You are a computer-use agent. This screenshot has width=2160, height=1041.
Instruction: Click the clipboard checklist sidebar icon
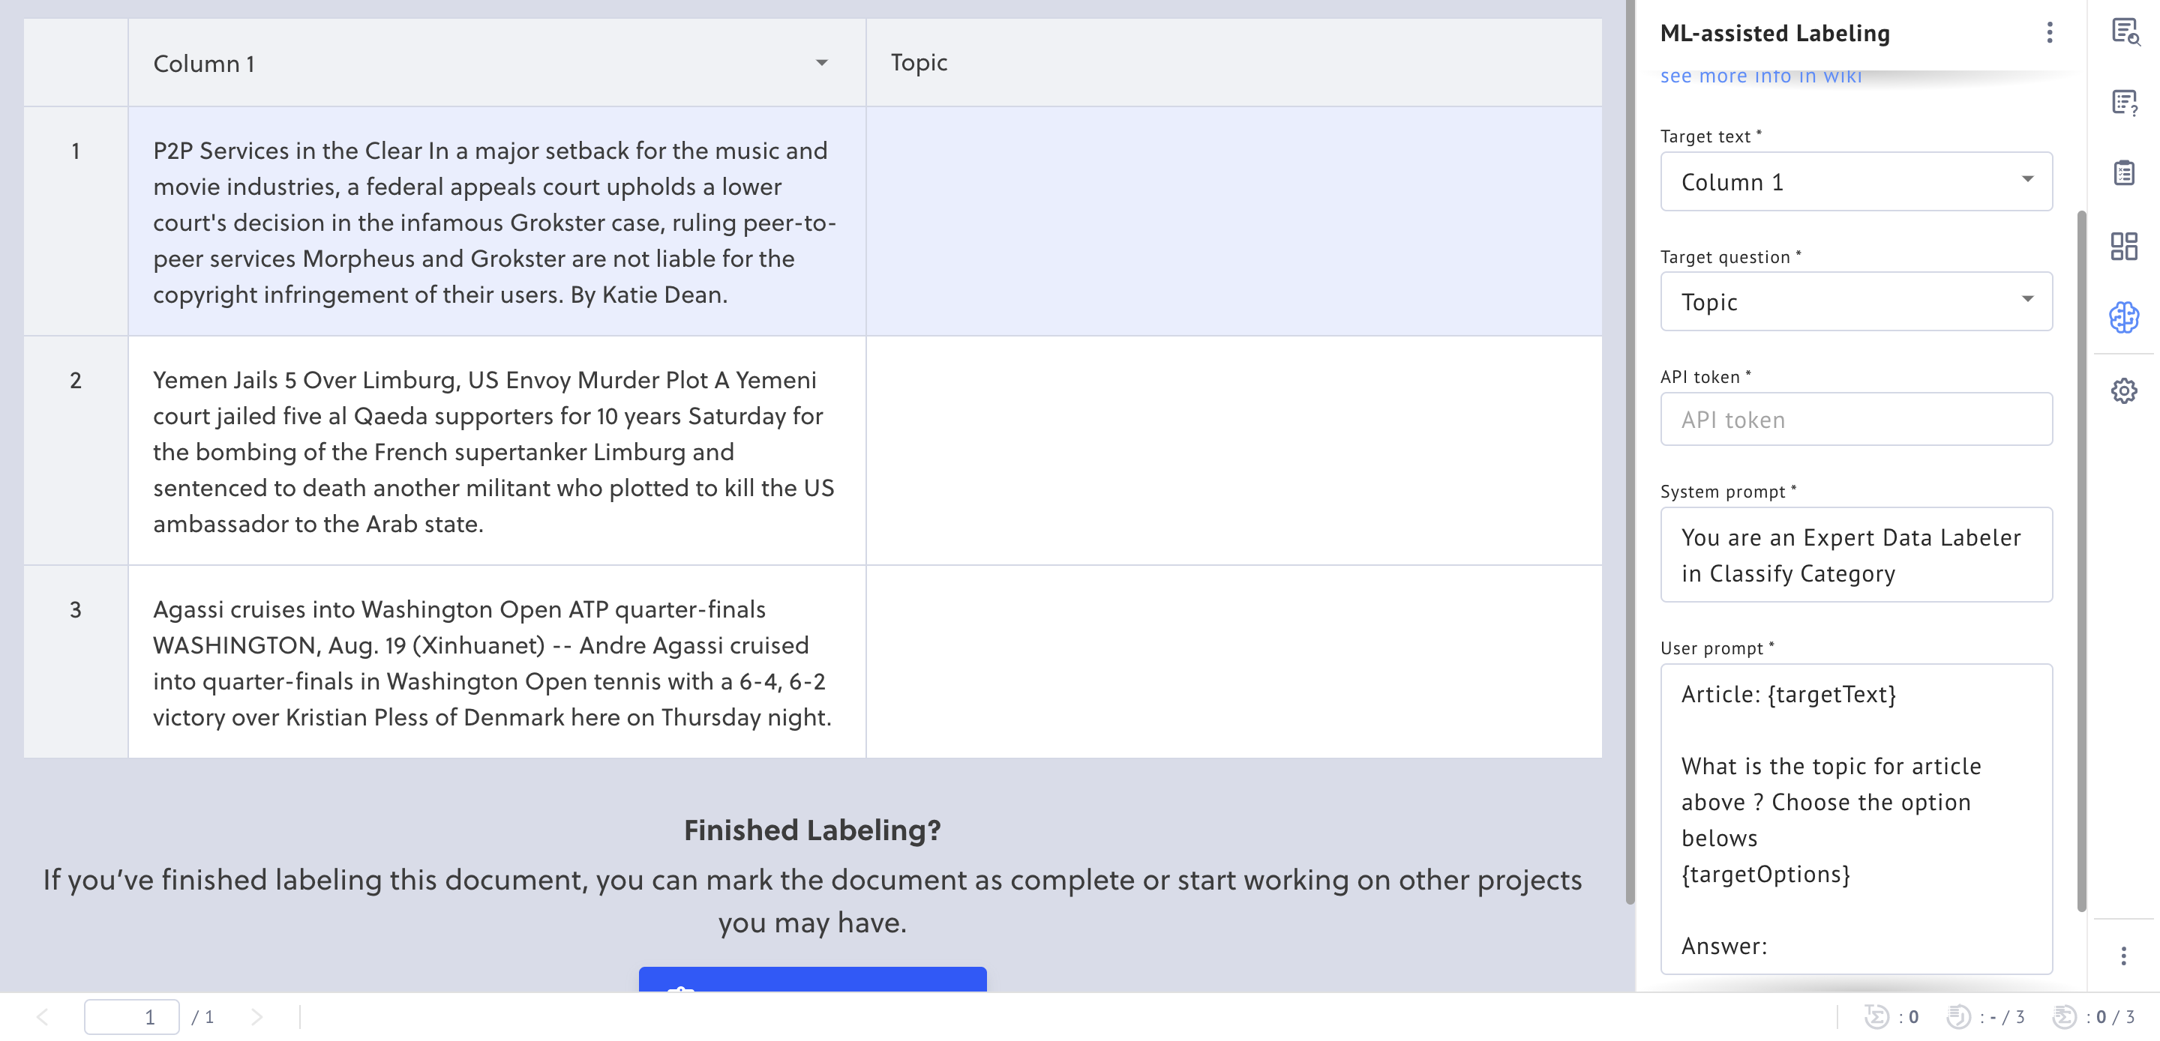2124,174
